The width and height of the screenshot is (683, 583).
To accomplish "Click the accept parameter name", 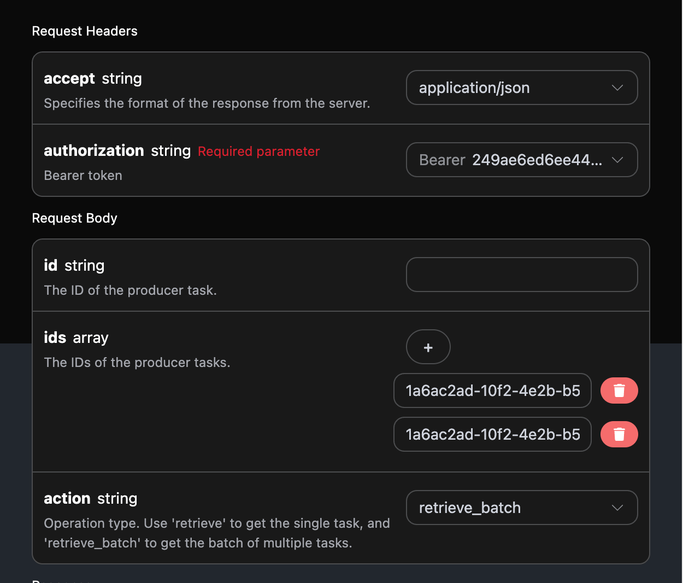I will [x=69, y=79].
